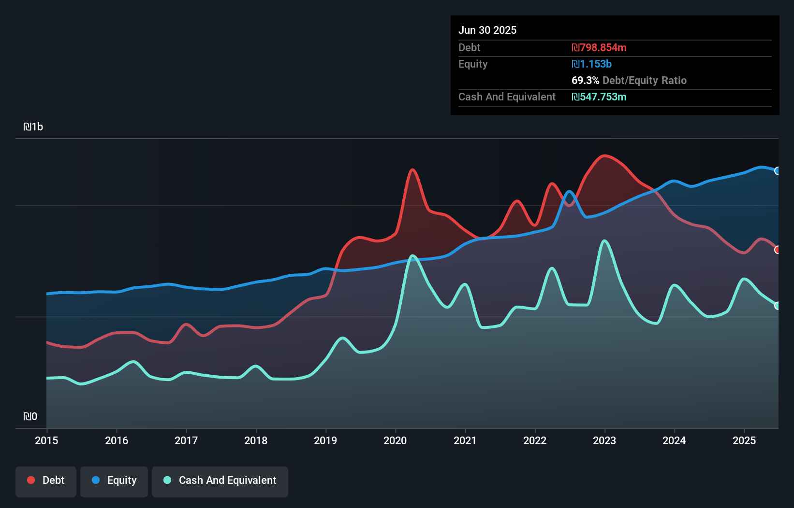The image size is (794, 508).
Task: Click the Debt value ₪798.854m link
Action: coord(599,47)
